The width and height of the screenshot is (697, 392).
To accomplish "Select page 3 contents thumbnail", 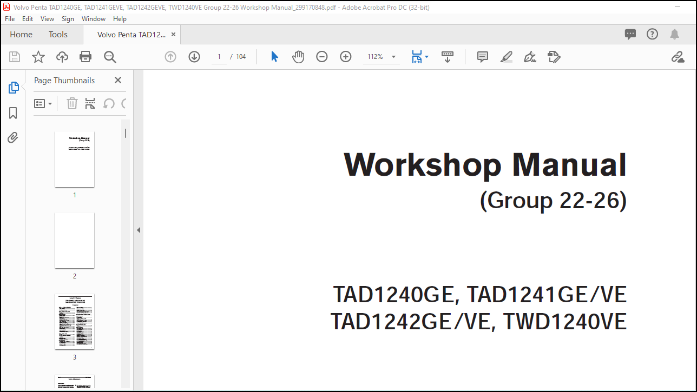I will point(75,322).
